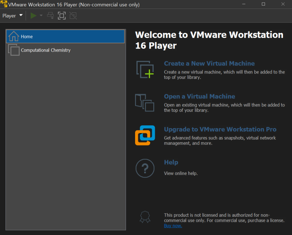Click Send Ctrl+Alt+Del toolbar icon
The width and height of the screenshot is (292, 235).
coord(51,16)
